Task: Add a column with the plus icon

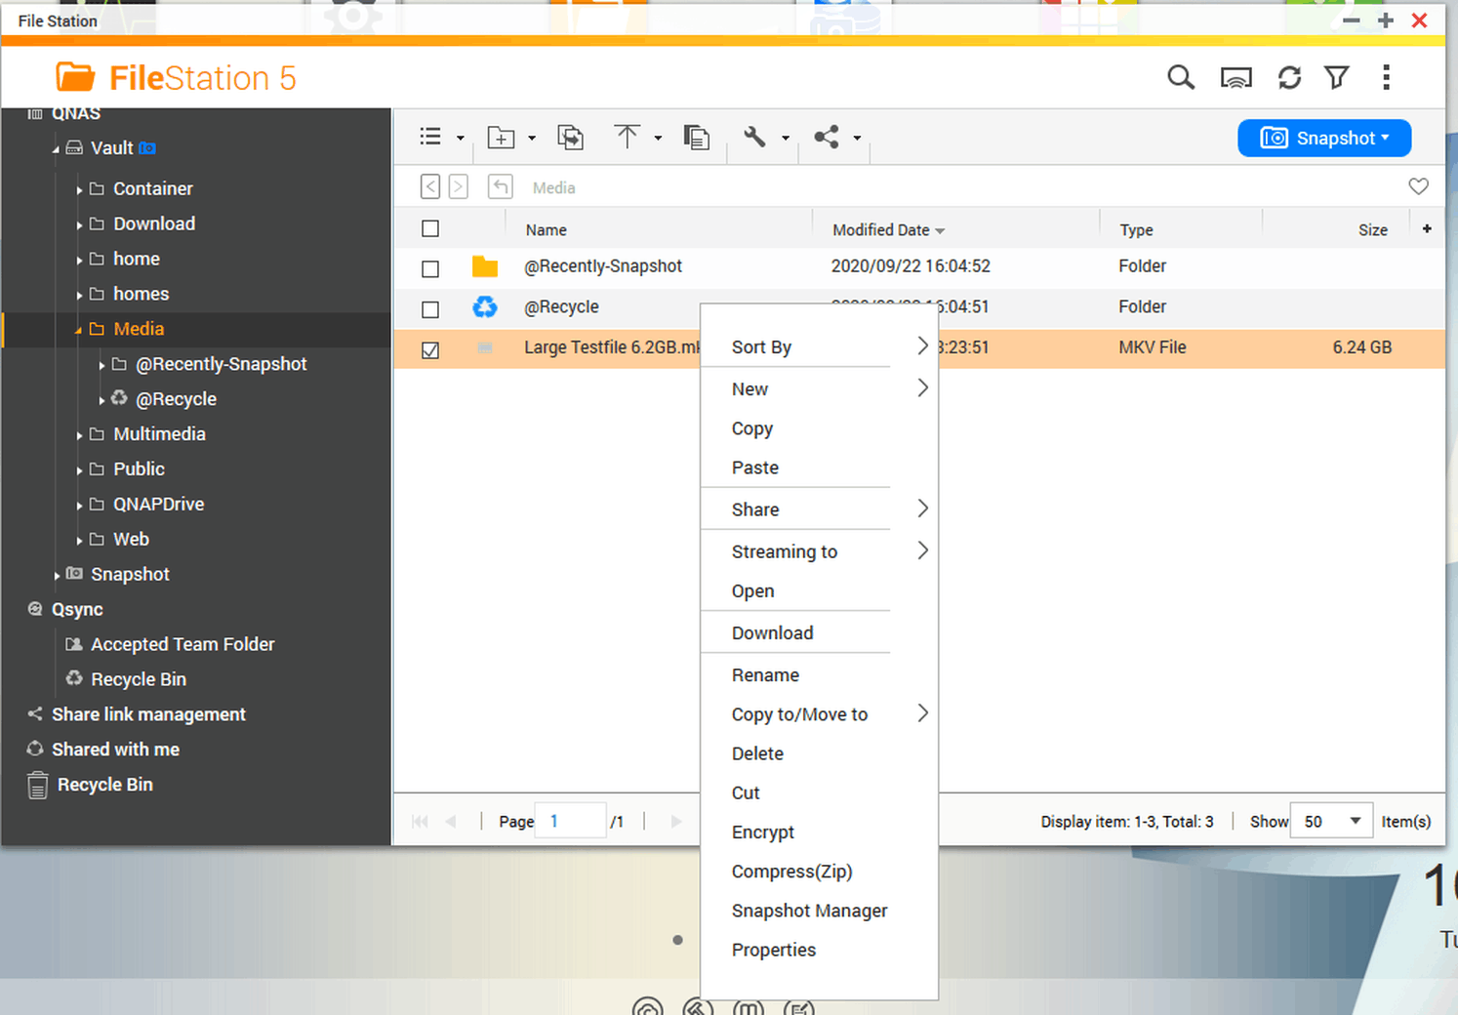Action: [1427, 228]
